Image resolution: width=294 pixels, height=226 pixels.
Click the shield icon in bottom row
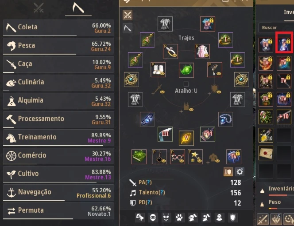click(x=233, y=218)
